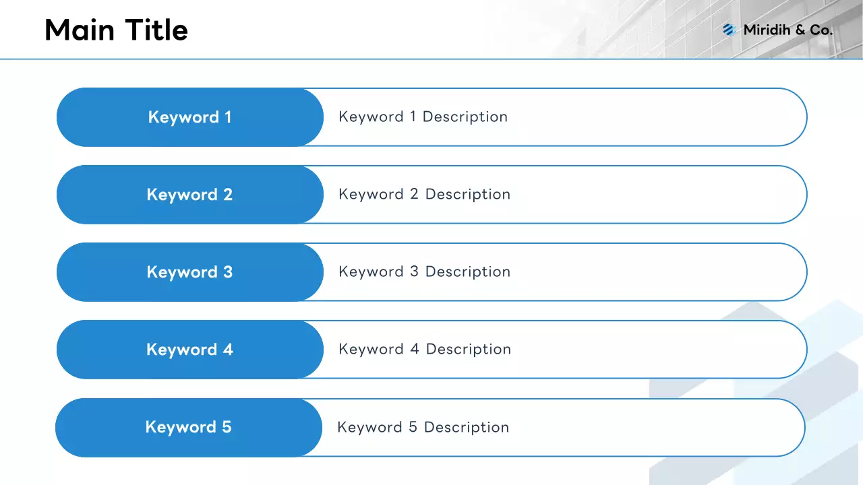Image resolution: width=863 pixels, height=485 pixels.
Task: Select the blue Keyword 1 pill
Action: click(189, 117)
